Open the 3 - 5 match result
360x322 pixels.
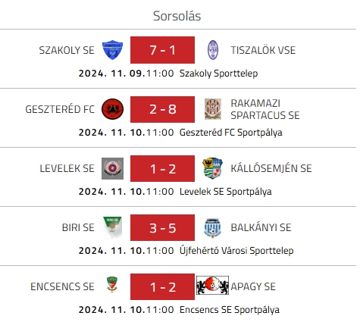point(162,228)
